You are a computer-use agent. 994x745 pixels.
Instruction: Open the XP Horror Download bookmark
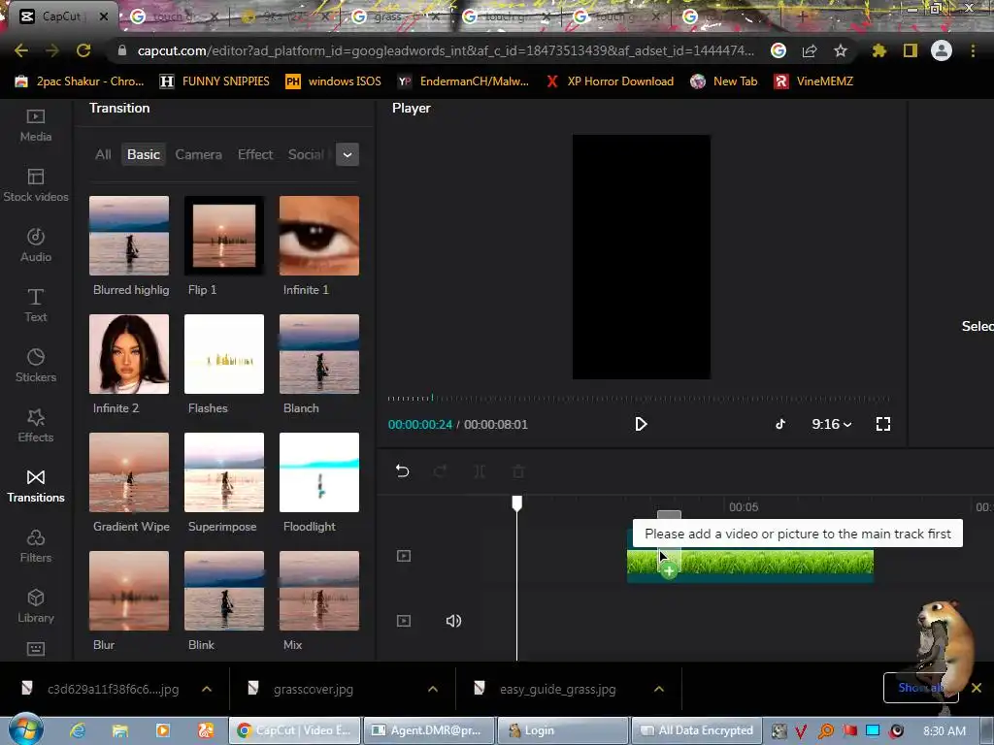(x=610, y=81)
